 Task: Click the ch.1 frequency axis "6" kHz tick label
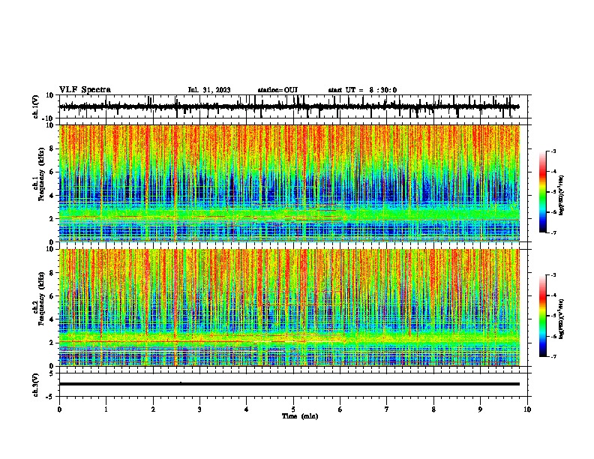tap(52, 172)
